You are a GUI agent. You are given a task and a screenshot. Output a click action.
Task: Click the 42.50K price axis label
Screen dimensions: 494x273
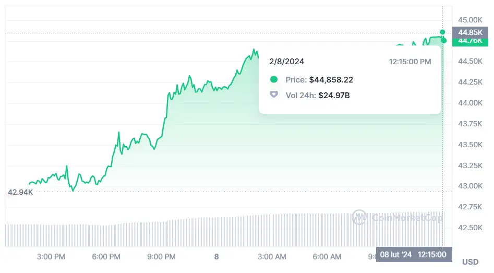tap(470, 228)
